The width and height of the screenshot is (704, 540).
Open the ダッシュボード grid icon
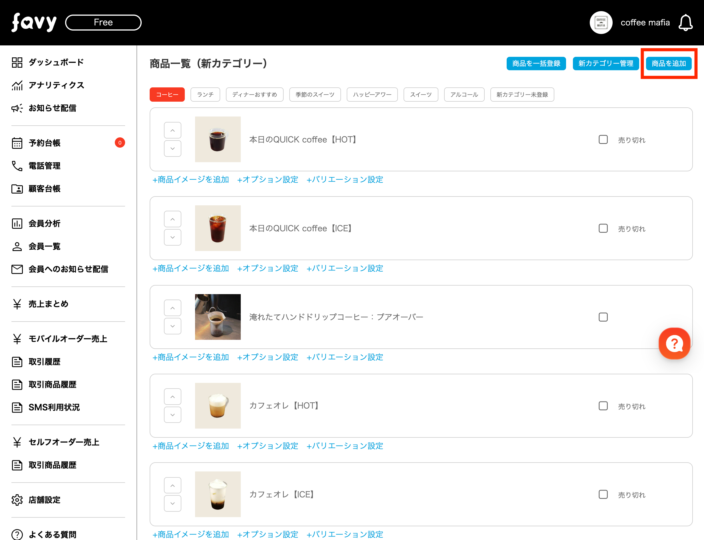[17, 62]
